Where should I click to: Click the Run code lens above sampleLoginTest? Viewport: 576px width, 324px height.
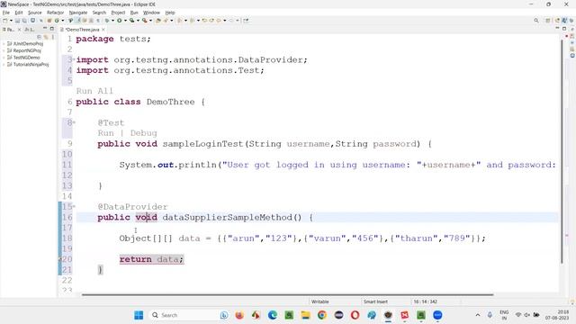click(106, 133)
